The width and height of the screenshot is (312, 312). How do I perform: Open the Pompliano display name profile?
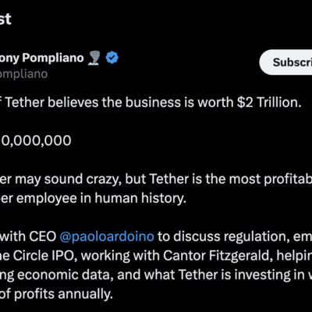[x=41, y=58]
